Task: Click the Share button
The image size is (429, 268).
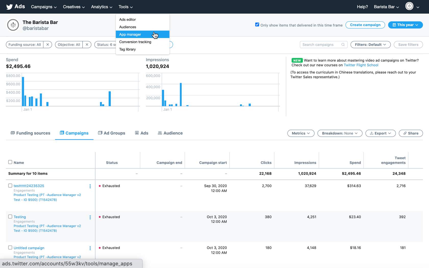Action: click(x=411, y=133)
